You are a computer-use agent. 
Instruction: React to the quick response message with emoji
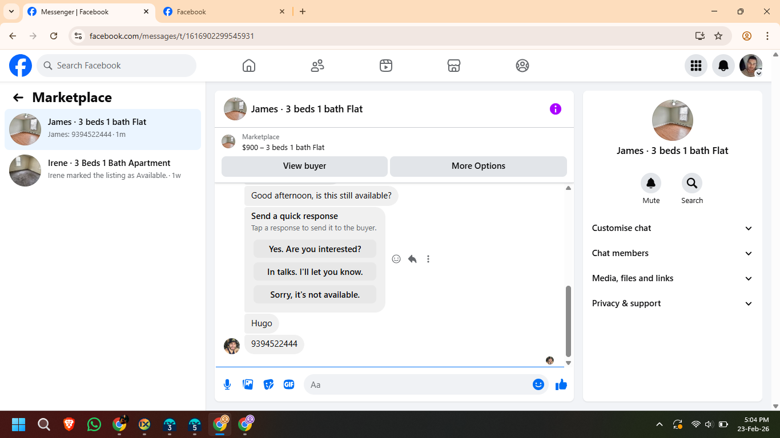[396, 259]
